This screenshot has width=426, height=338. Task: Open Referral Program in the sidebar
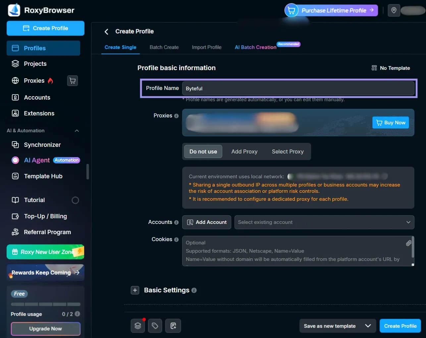pos(41,232)
